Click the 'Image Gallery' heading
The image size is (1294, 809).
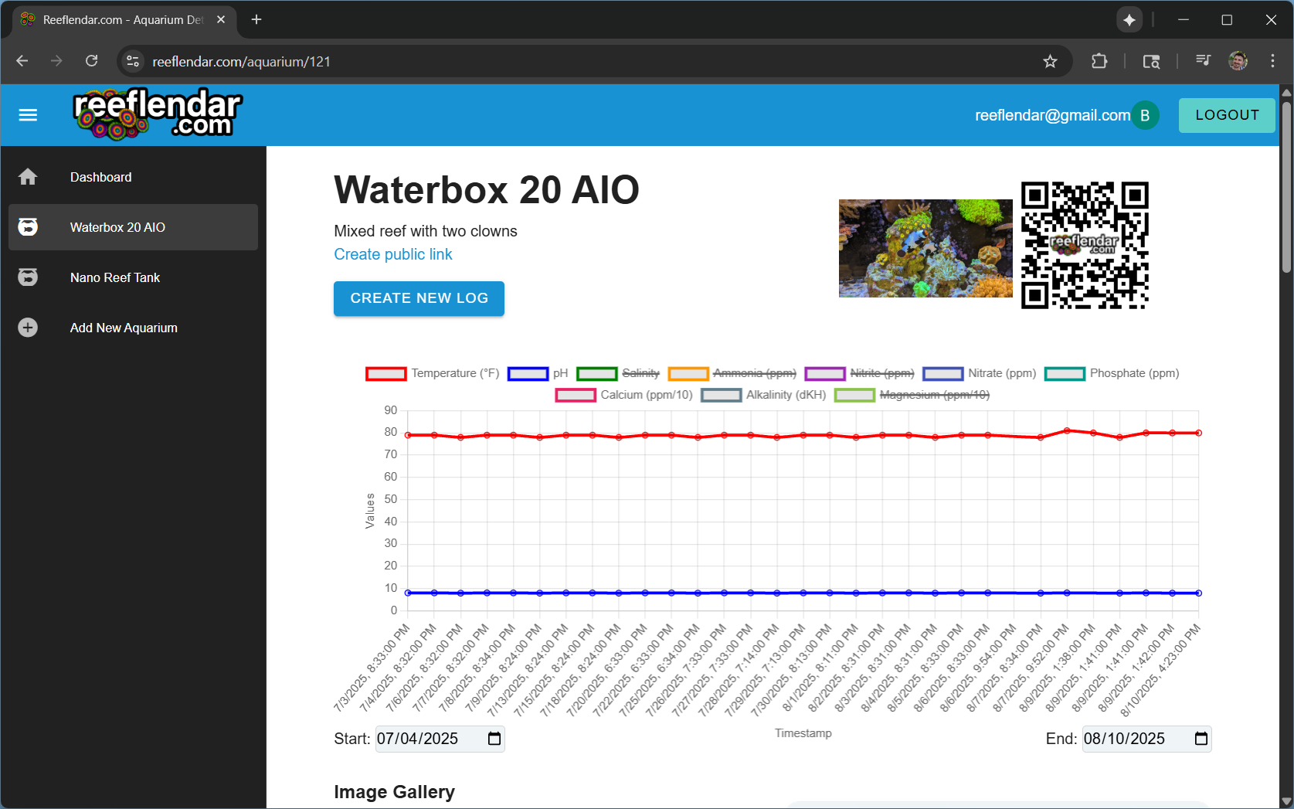pos(394,792)
